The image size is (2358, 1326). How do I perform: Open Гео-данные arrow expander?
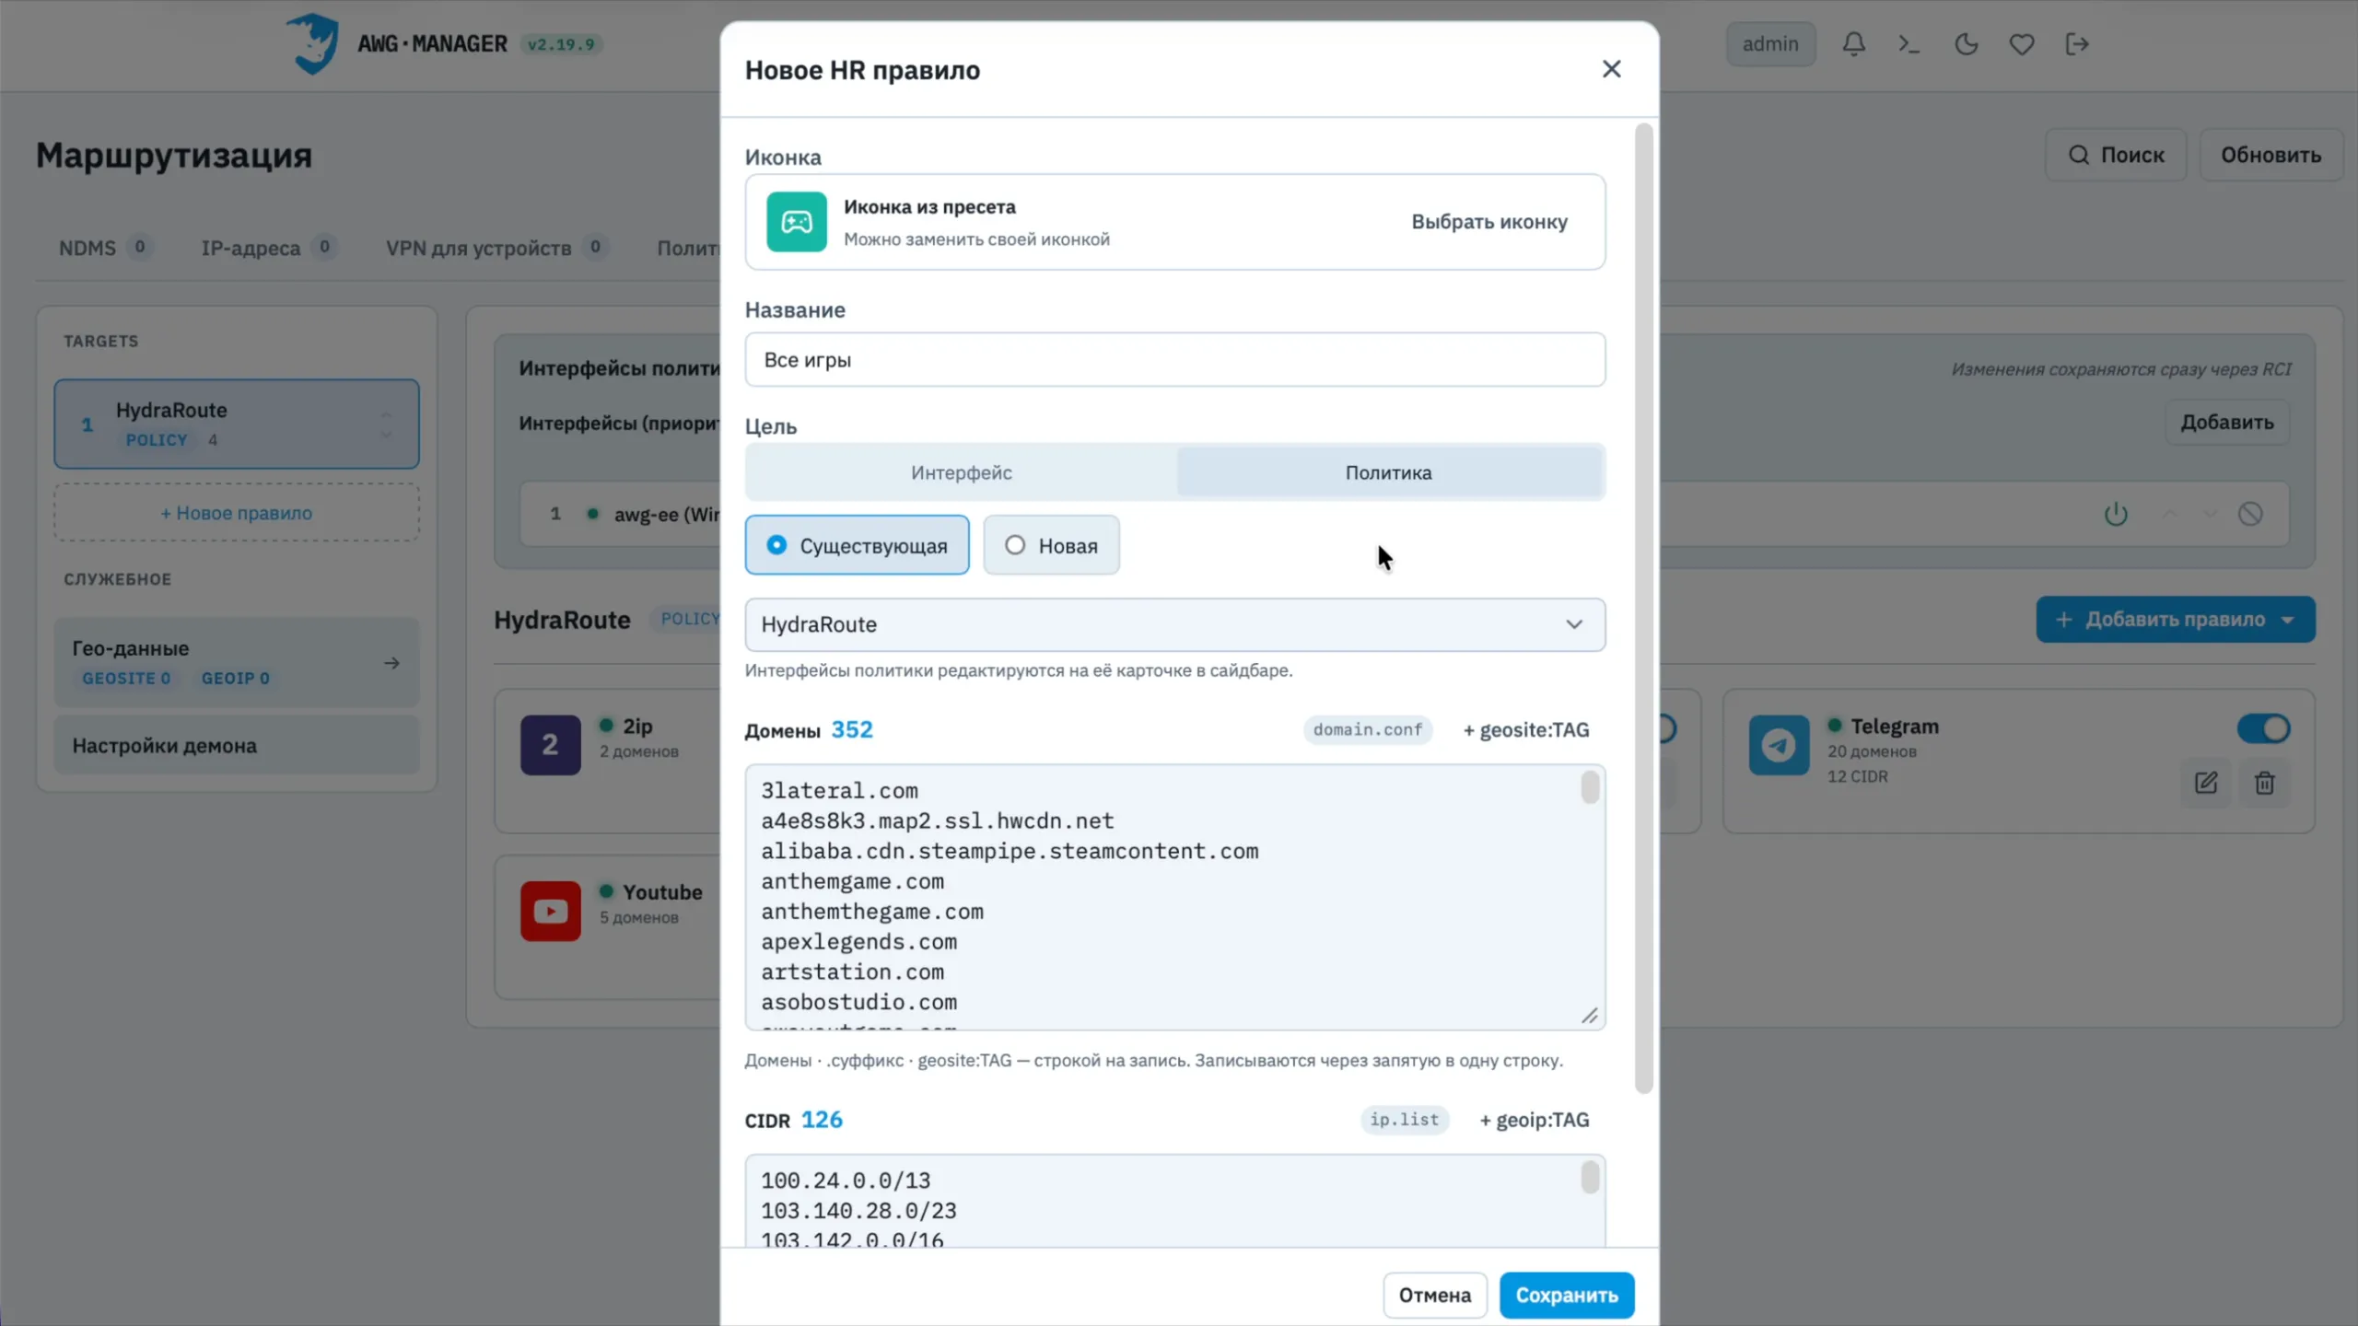click(391, 663)
